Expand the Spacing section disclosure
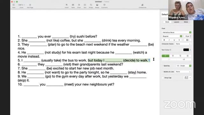Screen dimensions: 204x115 (163, 66)
